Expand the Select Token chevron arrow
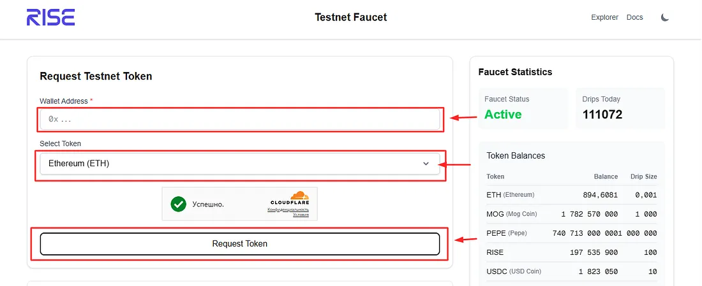Viewport: 702px width, 286px height. pos(426,164)
